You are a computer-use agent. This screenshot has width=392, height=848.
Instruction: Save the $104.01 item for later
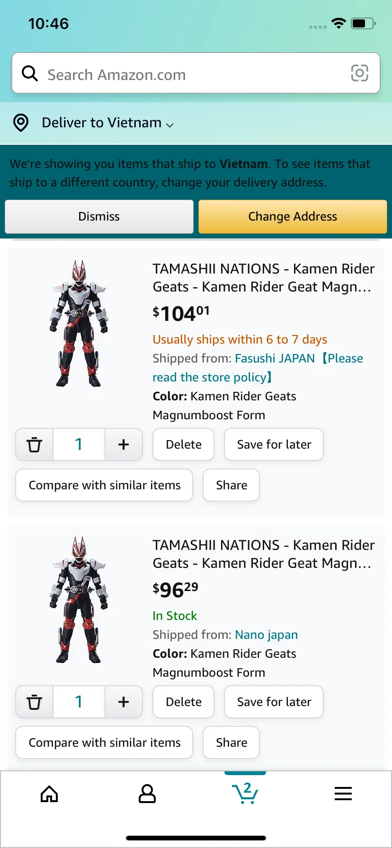pyautogui.click(x=274, y=444)
